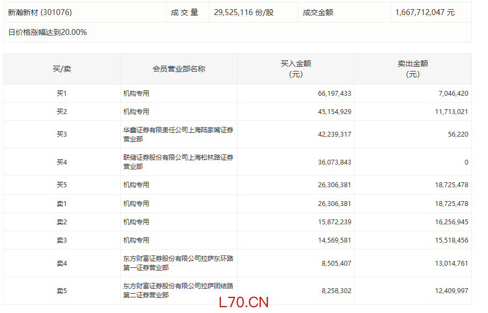The image size is (488, 313).
Task: Click the 日价格涨幅达到20.00% notice text
Action: click(x=47, y=32)
